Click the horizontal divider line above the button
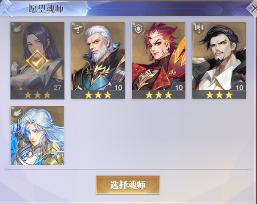The height and width of the screenshot is (204, 257). 128,170
